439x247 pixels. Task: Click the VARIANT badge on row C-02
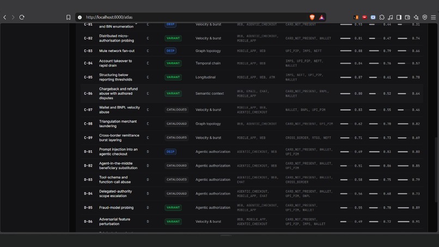(x=173, y=38)
